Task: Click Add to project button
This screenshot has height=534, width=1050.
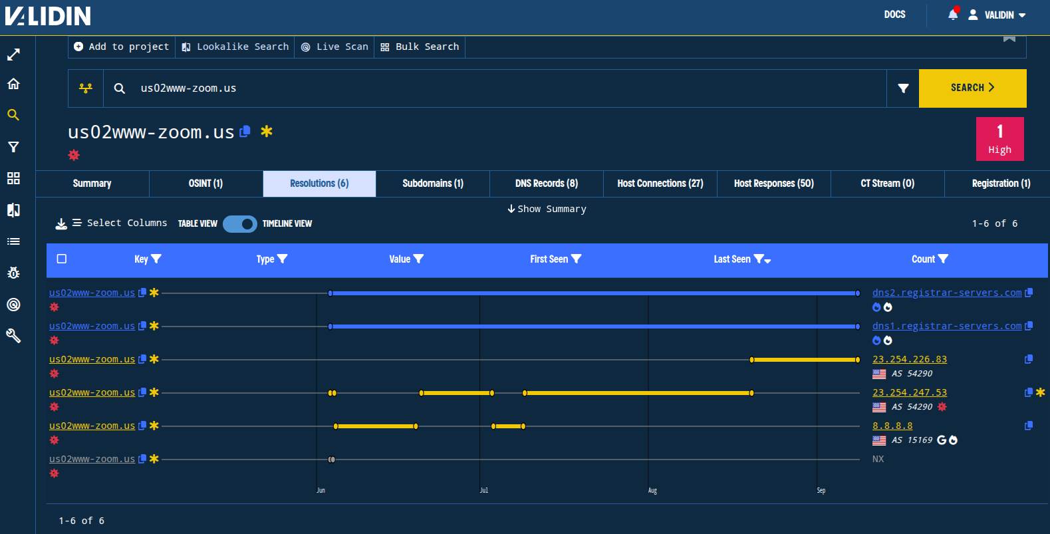Action: [122, 47]
